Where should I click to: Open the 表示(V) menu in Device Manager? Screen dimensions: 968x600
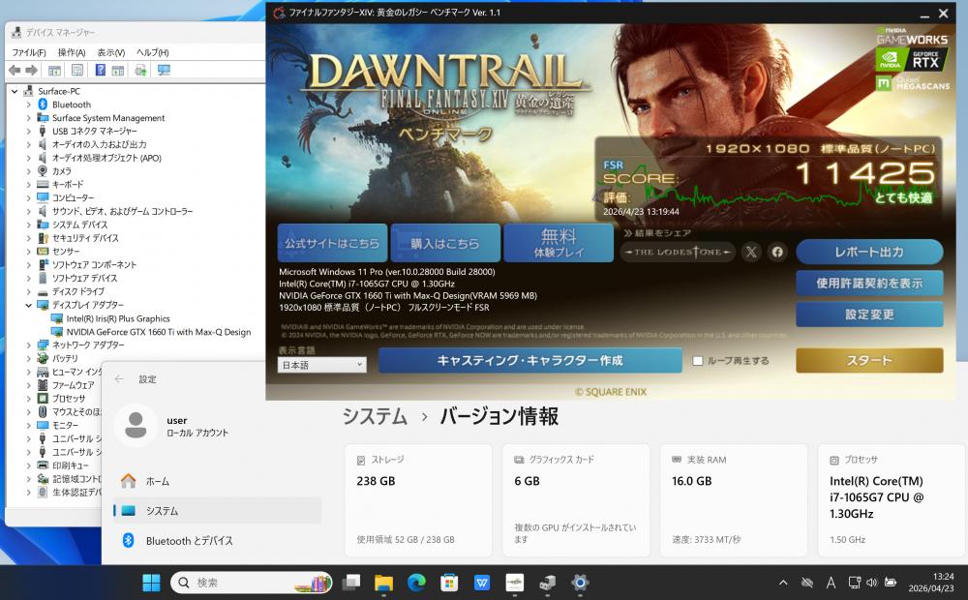111,52
